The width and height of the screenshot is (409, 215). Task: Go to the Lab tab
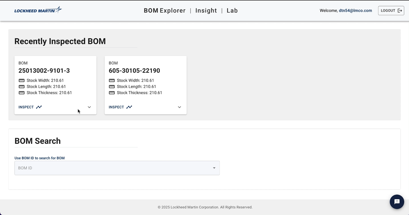[232, 11]
